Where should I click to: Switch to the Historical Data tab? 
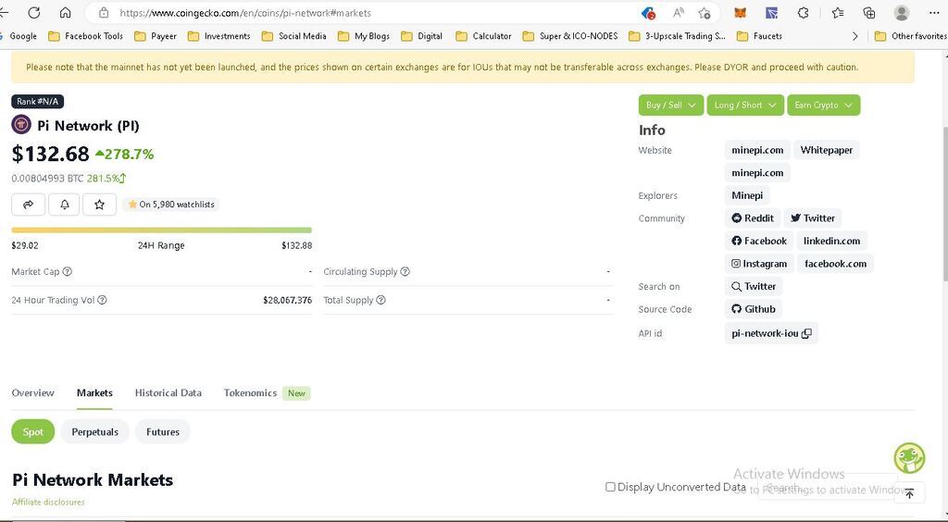click(168, 393)
